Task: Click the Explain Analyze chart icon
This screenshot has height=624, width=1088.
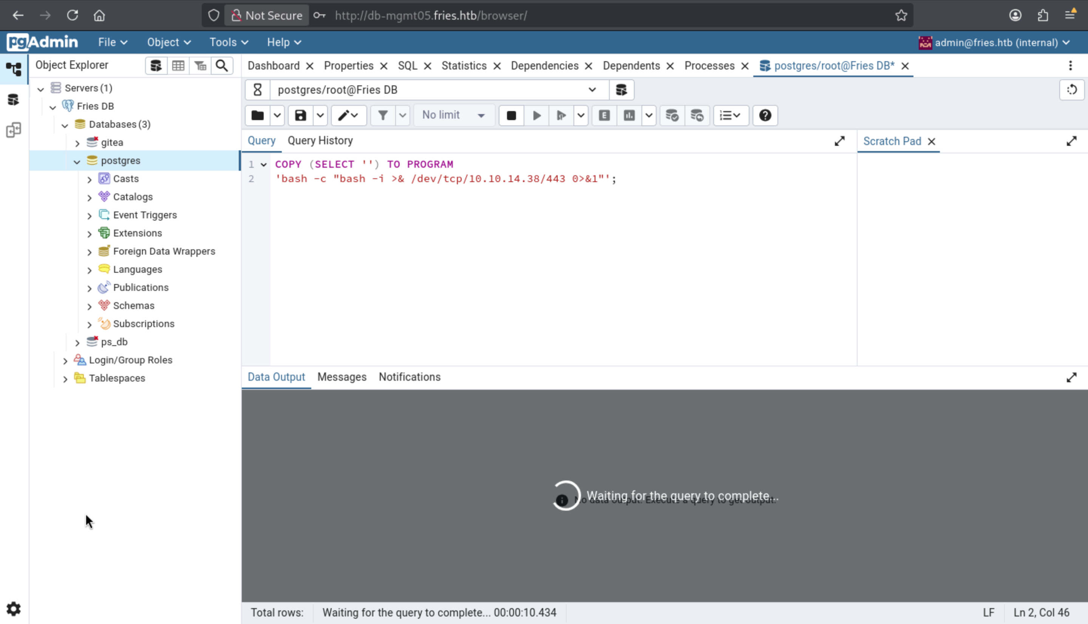Action: click(629, 115)
